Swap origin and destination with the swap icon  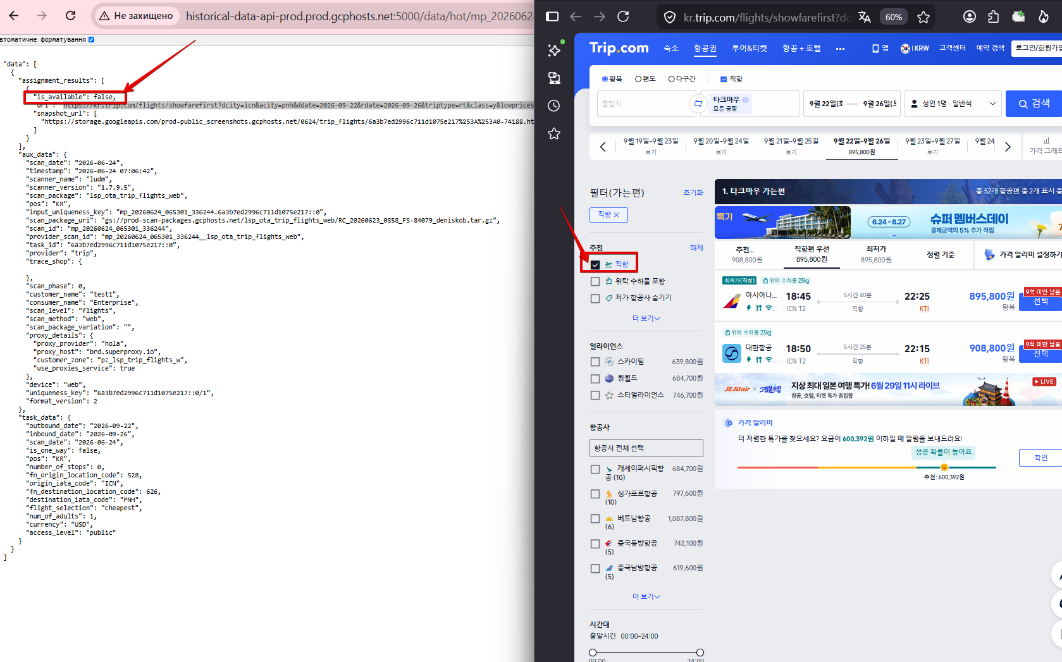point(698,104)
